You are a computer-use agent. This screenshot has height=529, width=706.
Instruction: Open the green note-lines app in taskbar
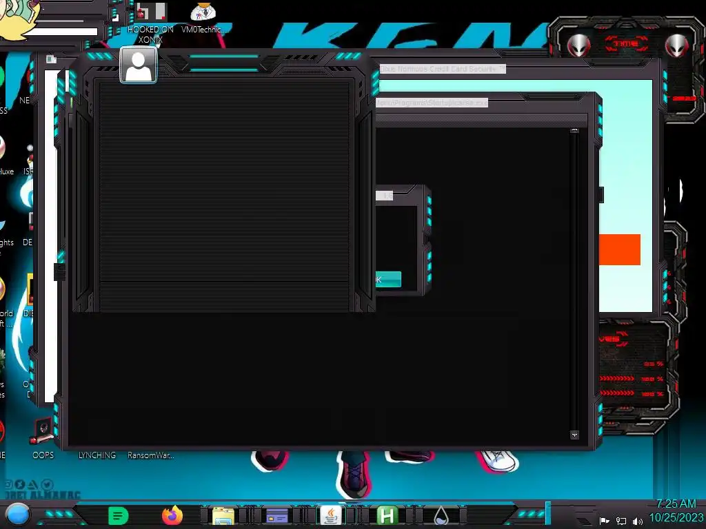[x=118, y=516]
